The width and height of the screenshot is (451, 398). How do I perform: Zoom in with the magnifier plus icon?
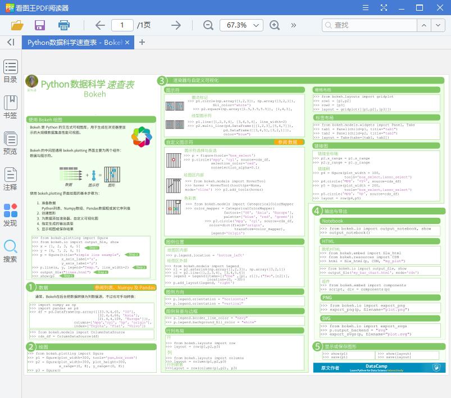click(275, 25)
